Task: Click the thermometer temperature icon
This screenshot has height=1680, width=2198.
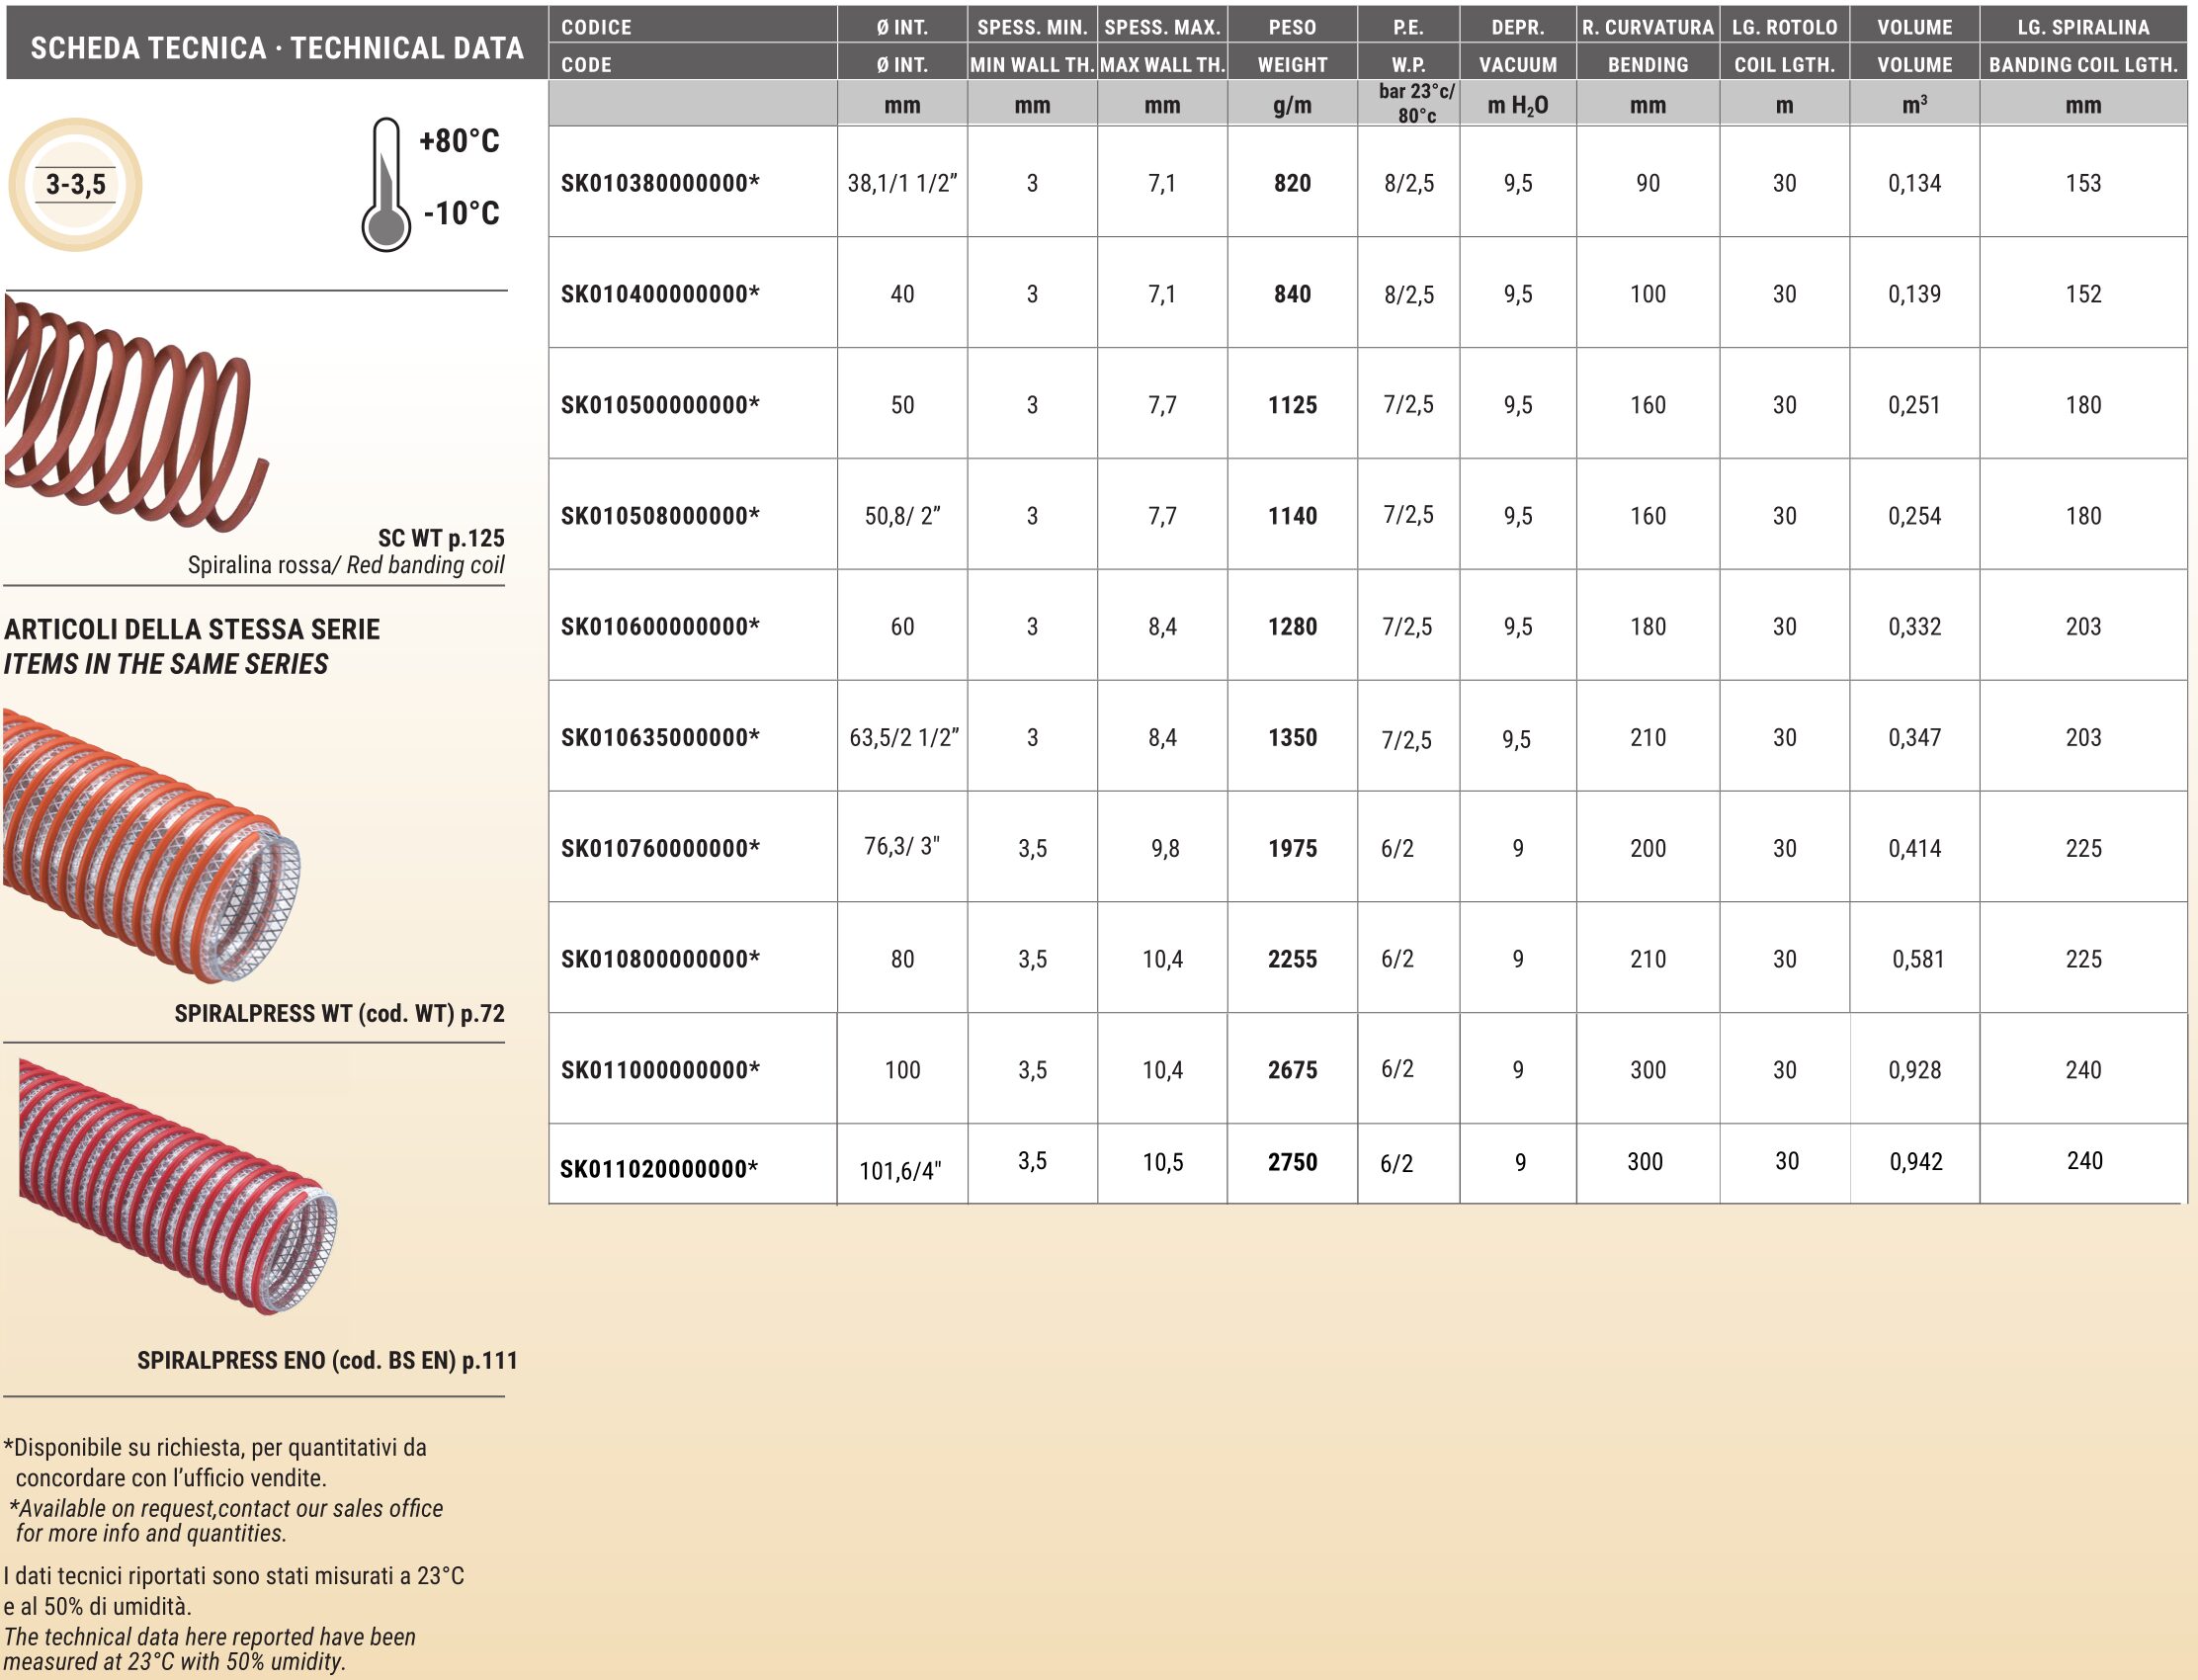Action: click(386, 187)
